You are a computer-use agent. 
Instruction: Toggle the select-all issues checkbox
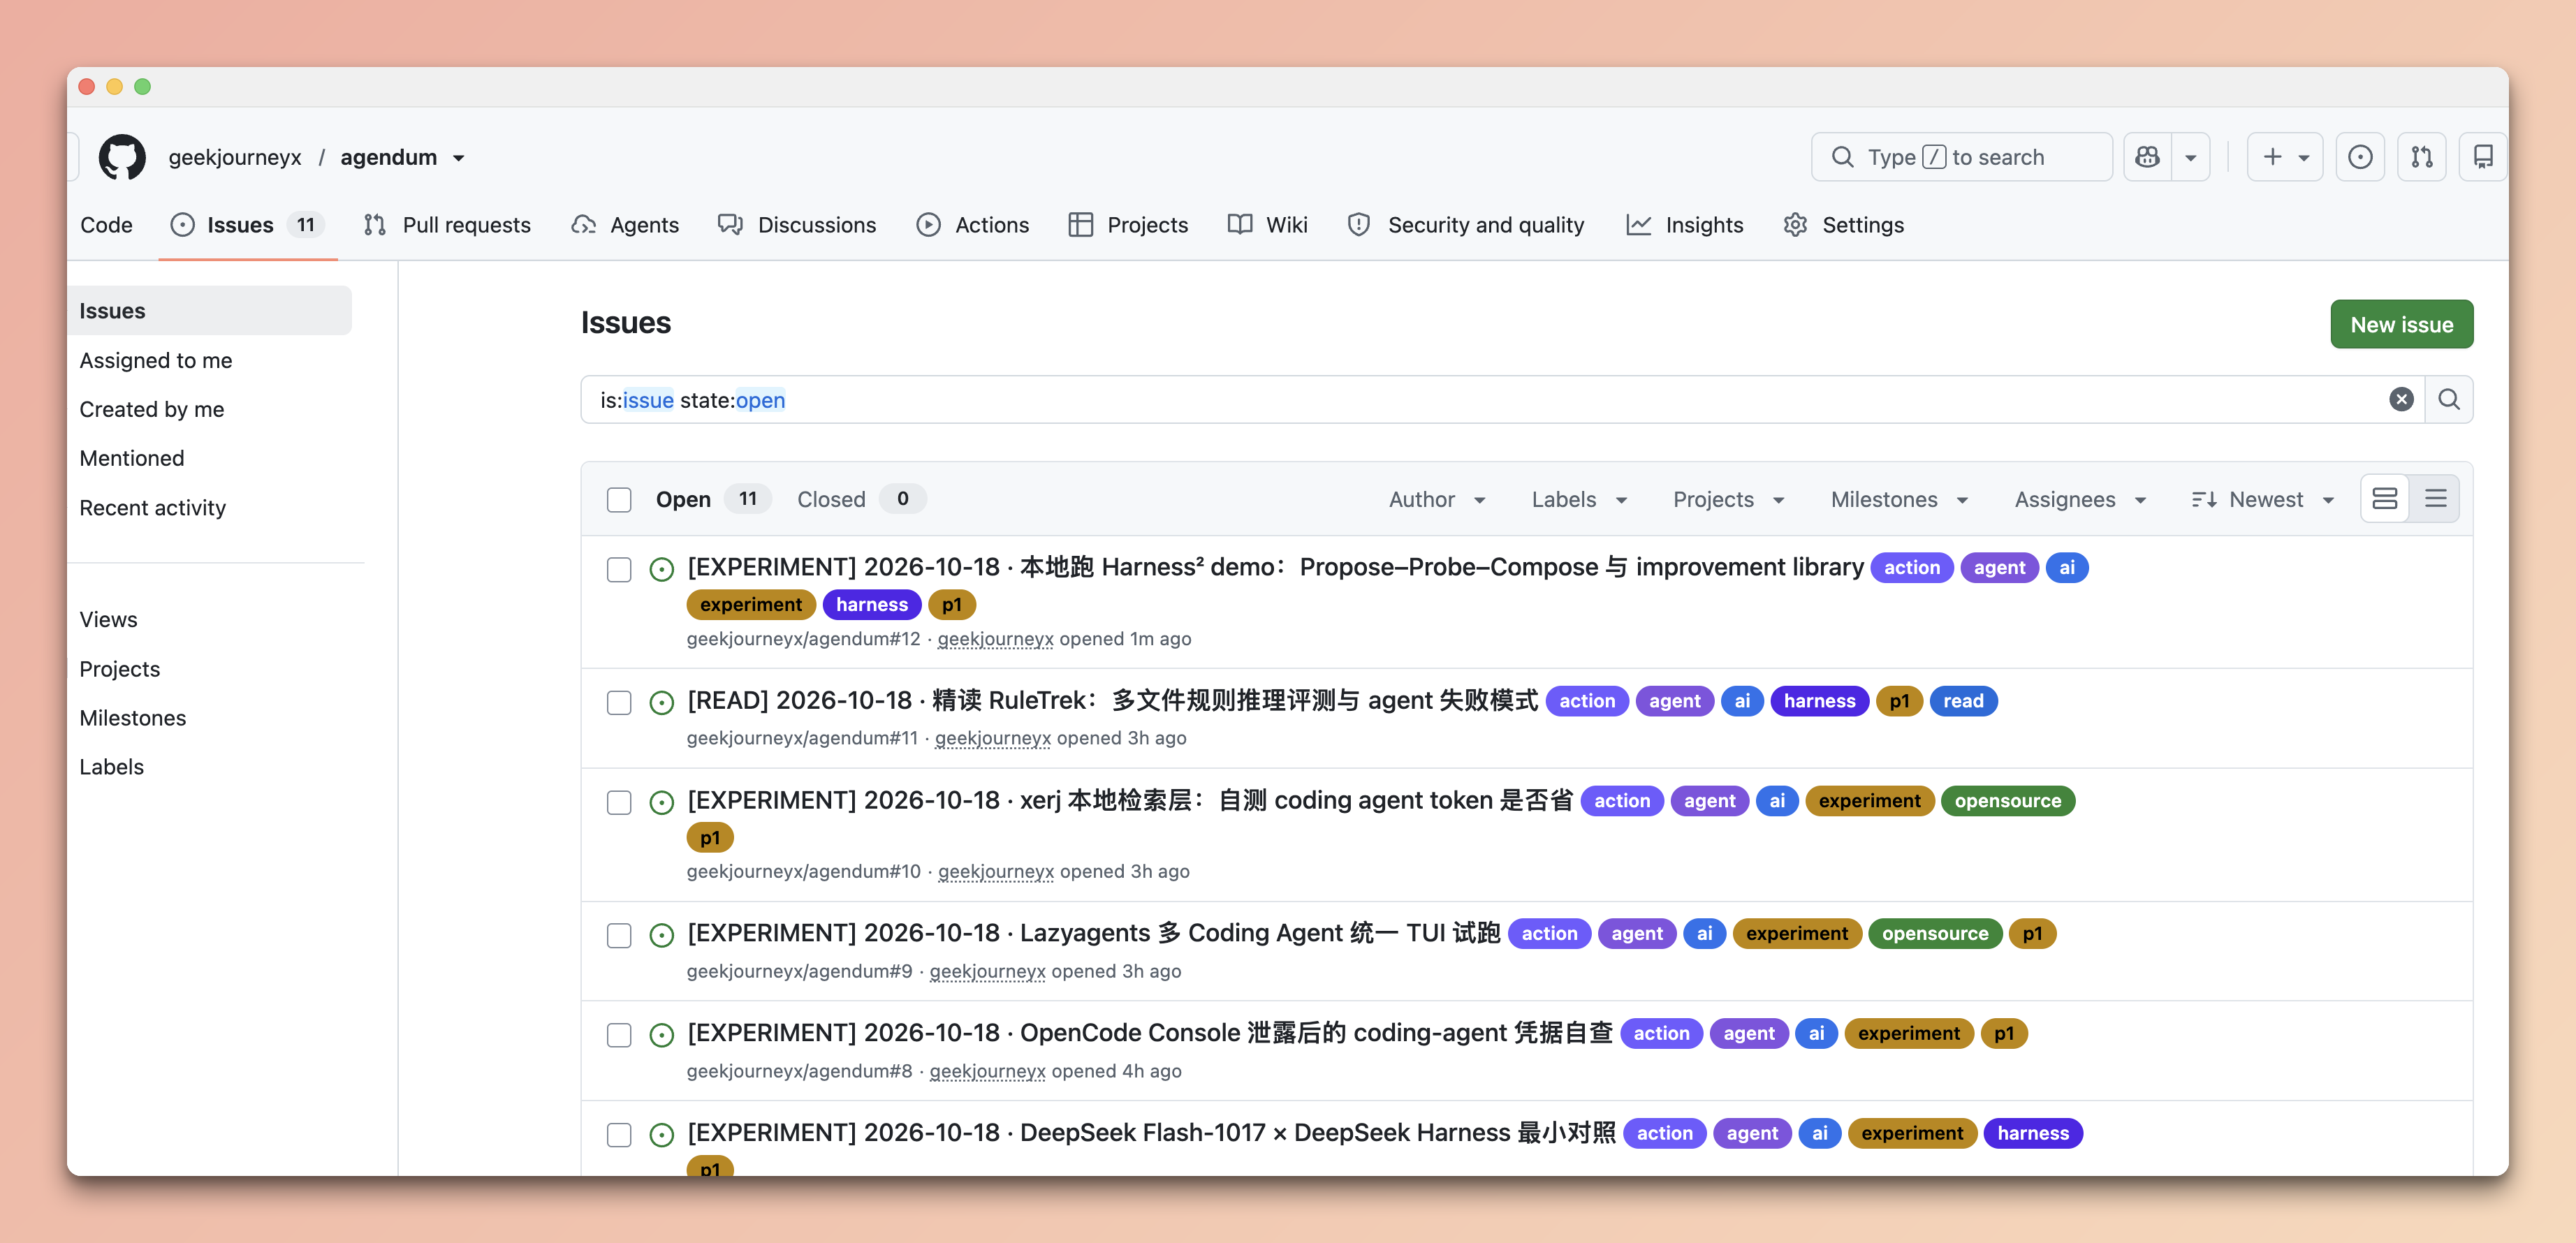619,499
